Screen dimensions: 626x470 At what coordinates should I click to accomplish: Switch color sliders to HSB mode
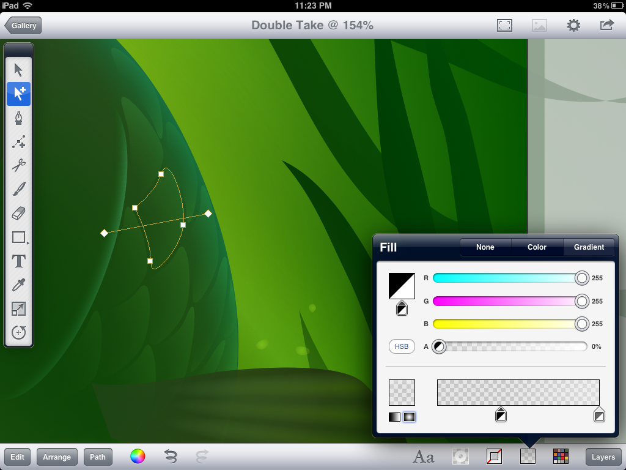point(402,346)
